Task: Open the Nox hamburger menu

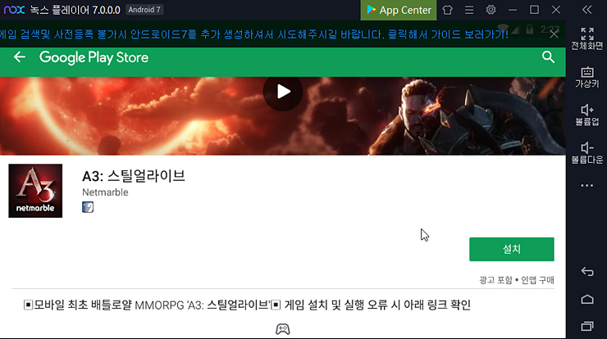Action: pyautogui.click(x=469, y=10)
